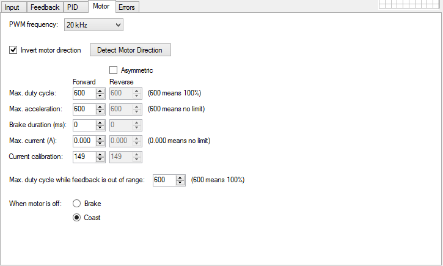Increase Forward brake duration with up arrow

(100, 123)
